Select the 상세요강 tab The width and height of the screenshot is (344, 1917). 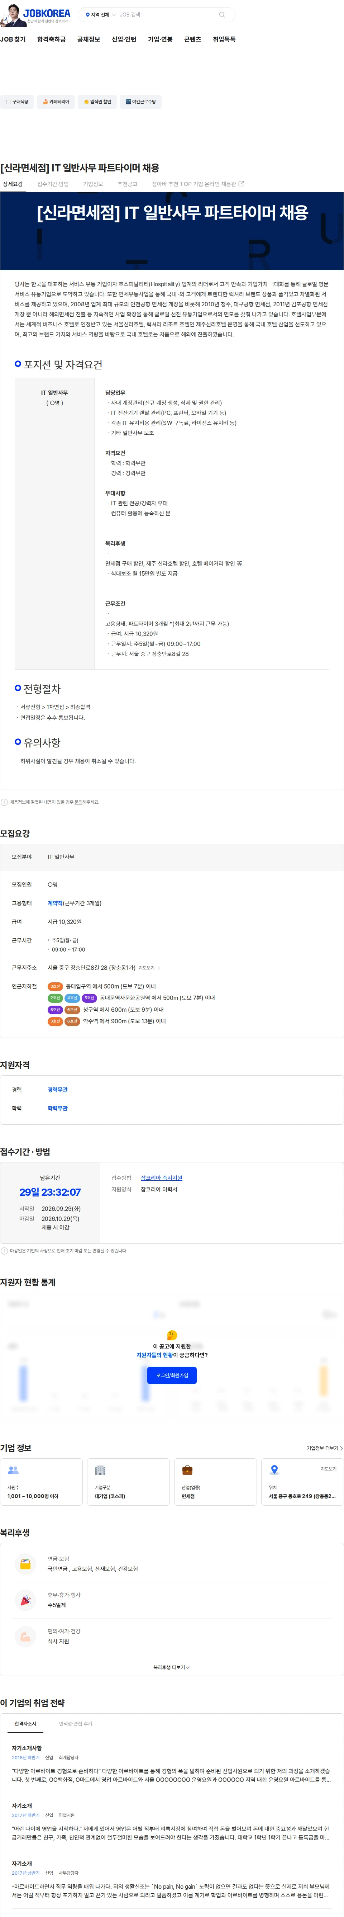click(x=13, y=184)
